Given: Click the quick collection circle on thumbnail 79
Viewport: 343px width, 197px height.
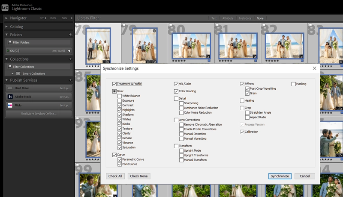Looking at the screenshot, I should [x=154, y=31].
